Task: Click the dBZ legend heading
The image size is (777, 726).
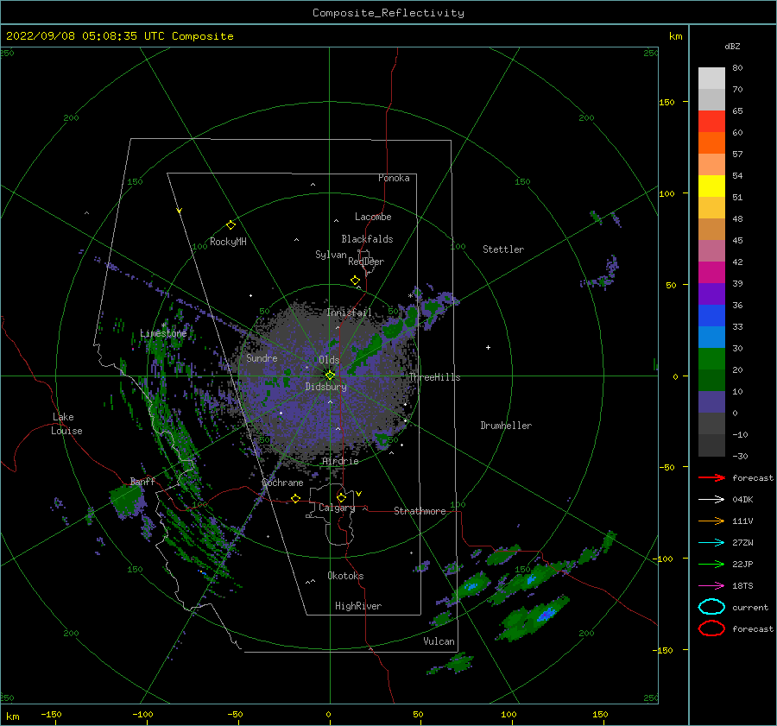Action: 732,47
